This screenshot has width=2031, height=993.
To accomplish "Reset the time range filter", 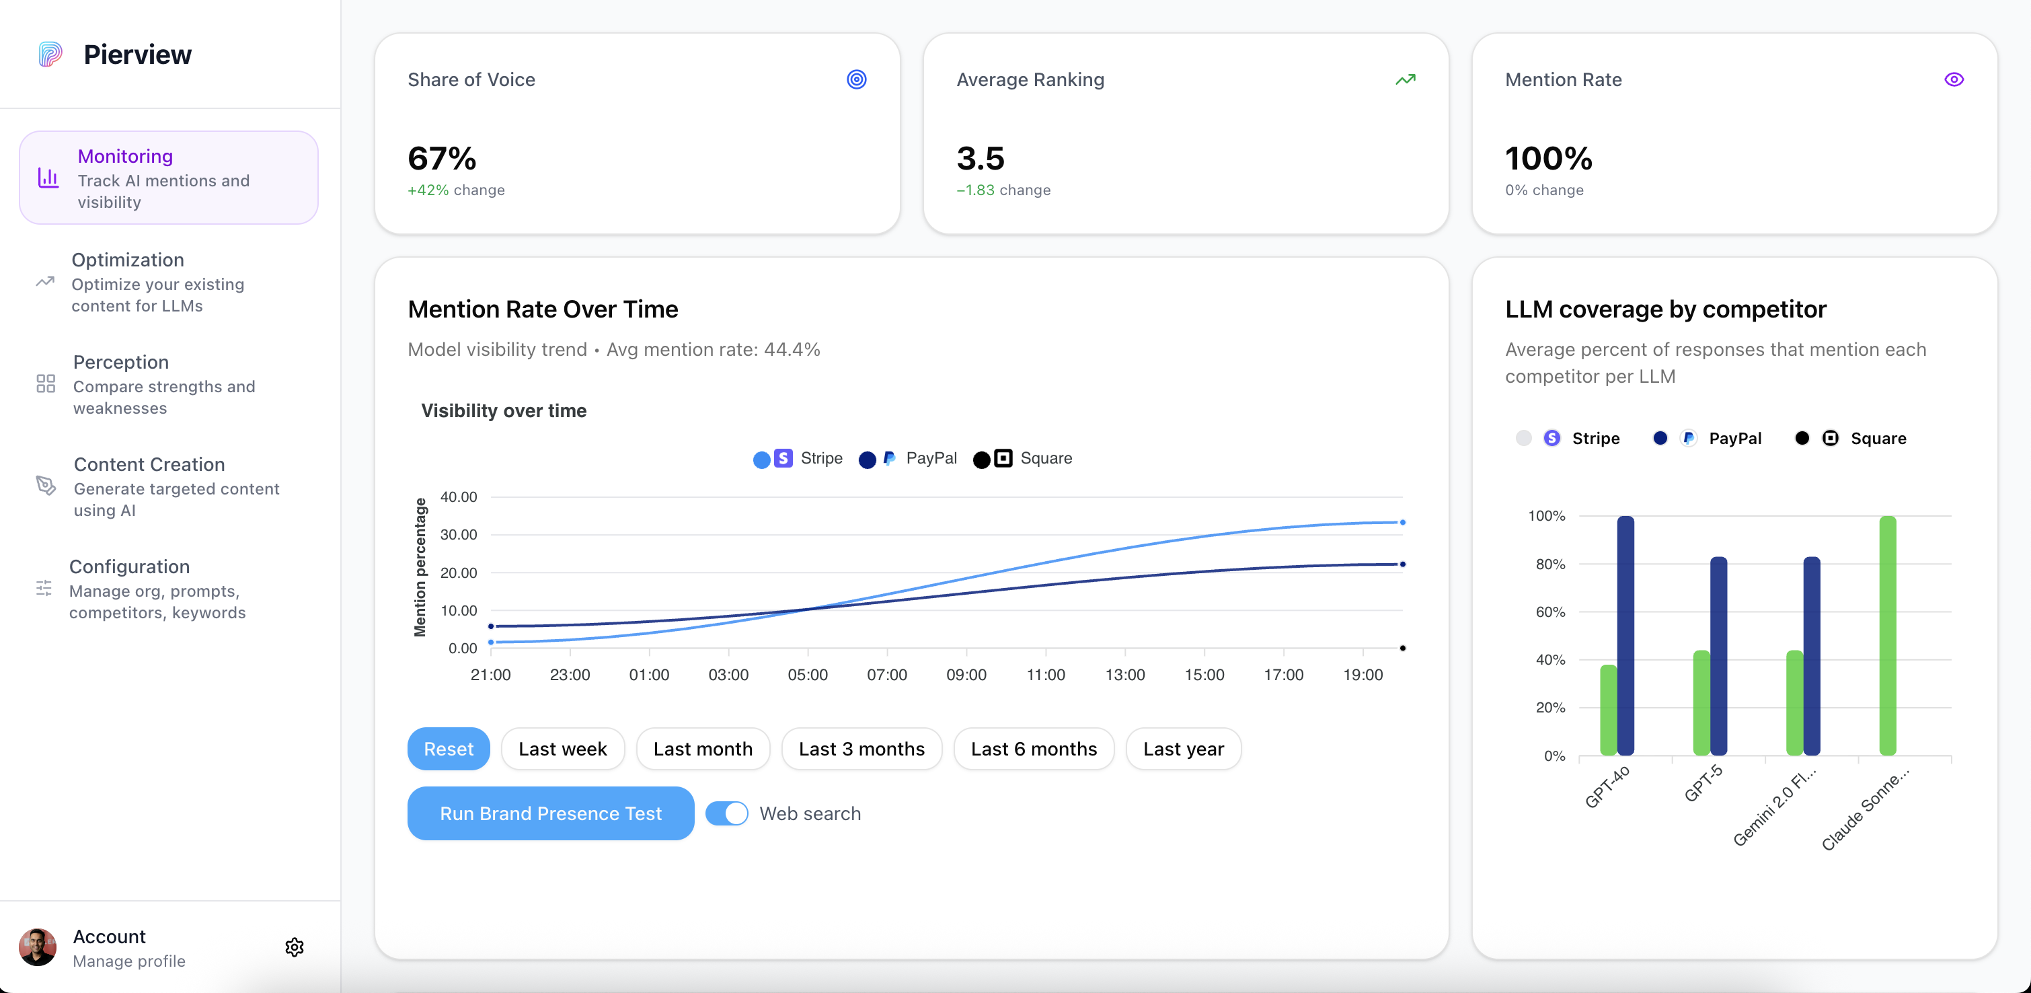I will [x=448, y=749].
